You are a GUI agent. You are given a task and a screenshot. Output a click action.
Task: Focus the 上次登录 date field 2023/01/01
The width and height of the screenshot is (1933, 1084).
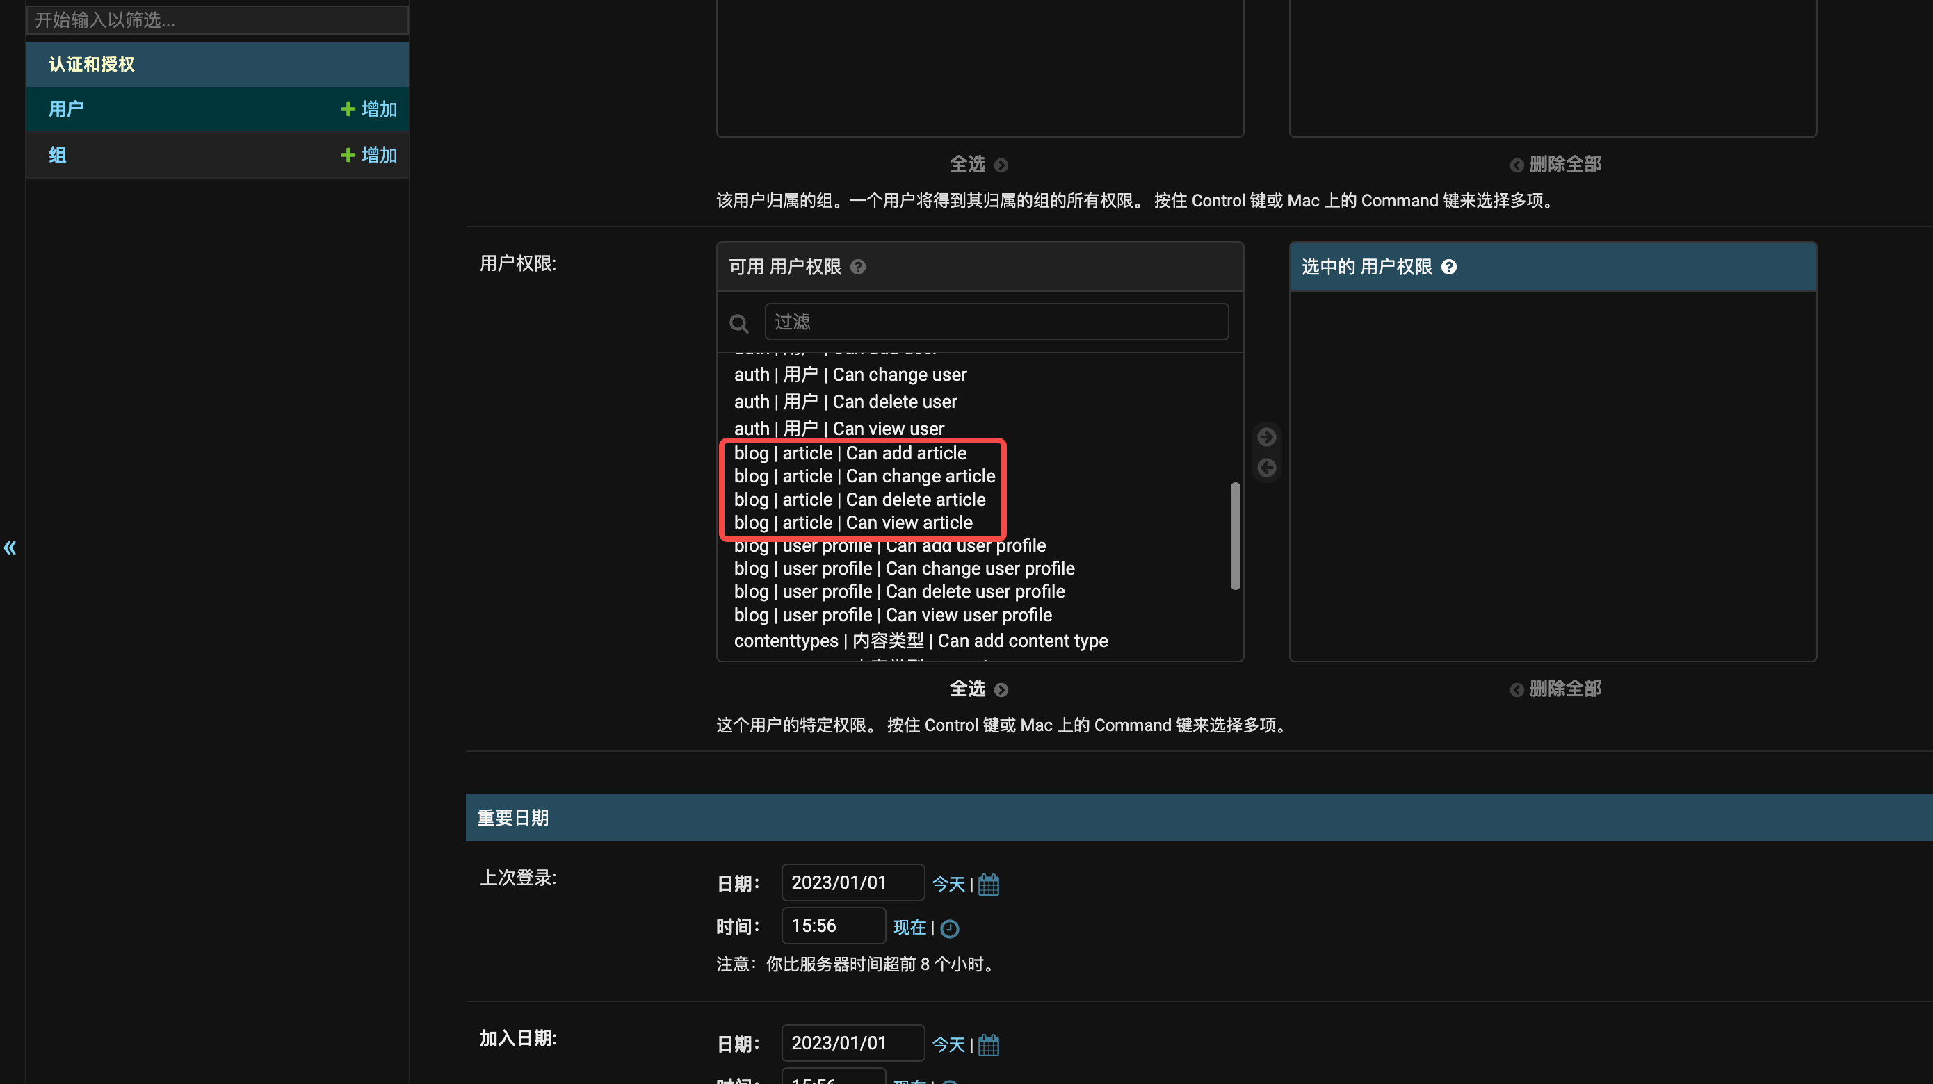[x=852, y=882]
